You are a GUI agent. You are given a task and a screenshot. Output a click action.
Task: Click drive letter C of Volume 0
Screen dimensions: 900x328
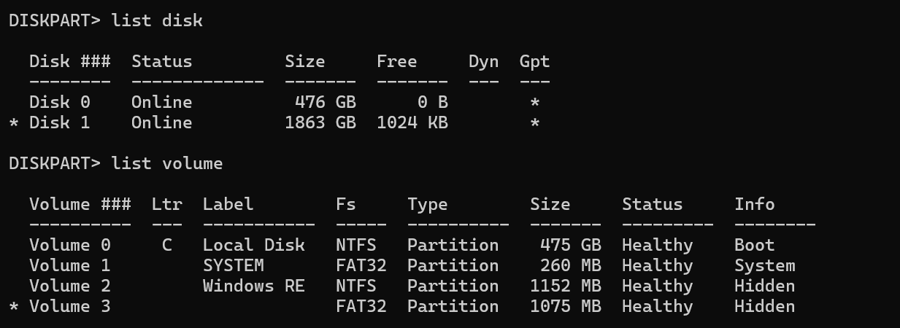pos(167,245)
